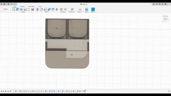
Task: Click the Insert image icon
Action: (x=87, y=9)
